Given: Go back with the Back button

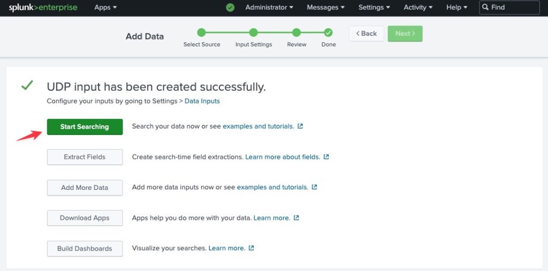Looking at the screenshot, I should tap(366, 34).
